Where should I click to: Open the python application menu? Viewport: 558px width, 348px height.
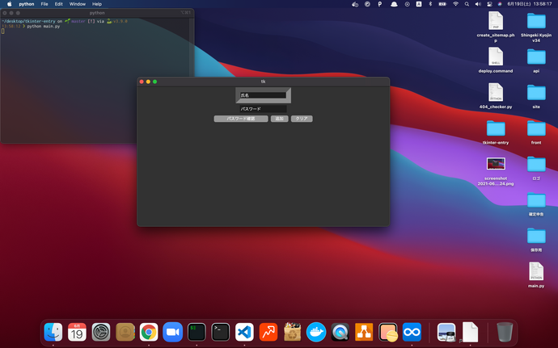point(27,4)
